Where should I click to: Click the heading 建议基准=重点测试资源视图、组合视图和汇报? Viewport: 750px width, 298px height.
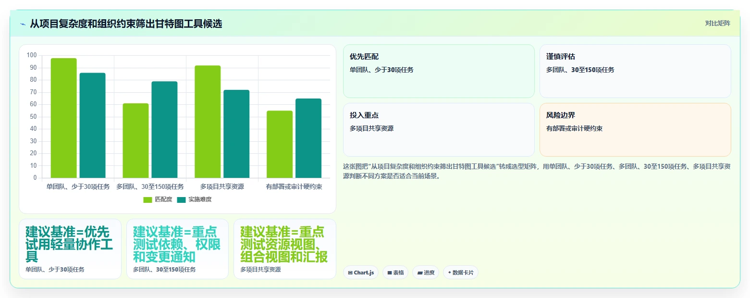click(284, 244)
